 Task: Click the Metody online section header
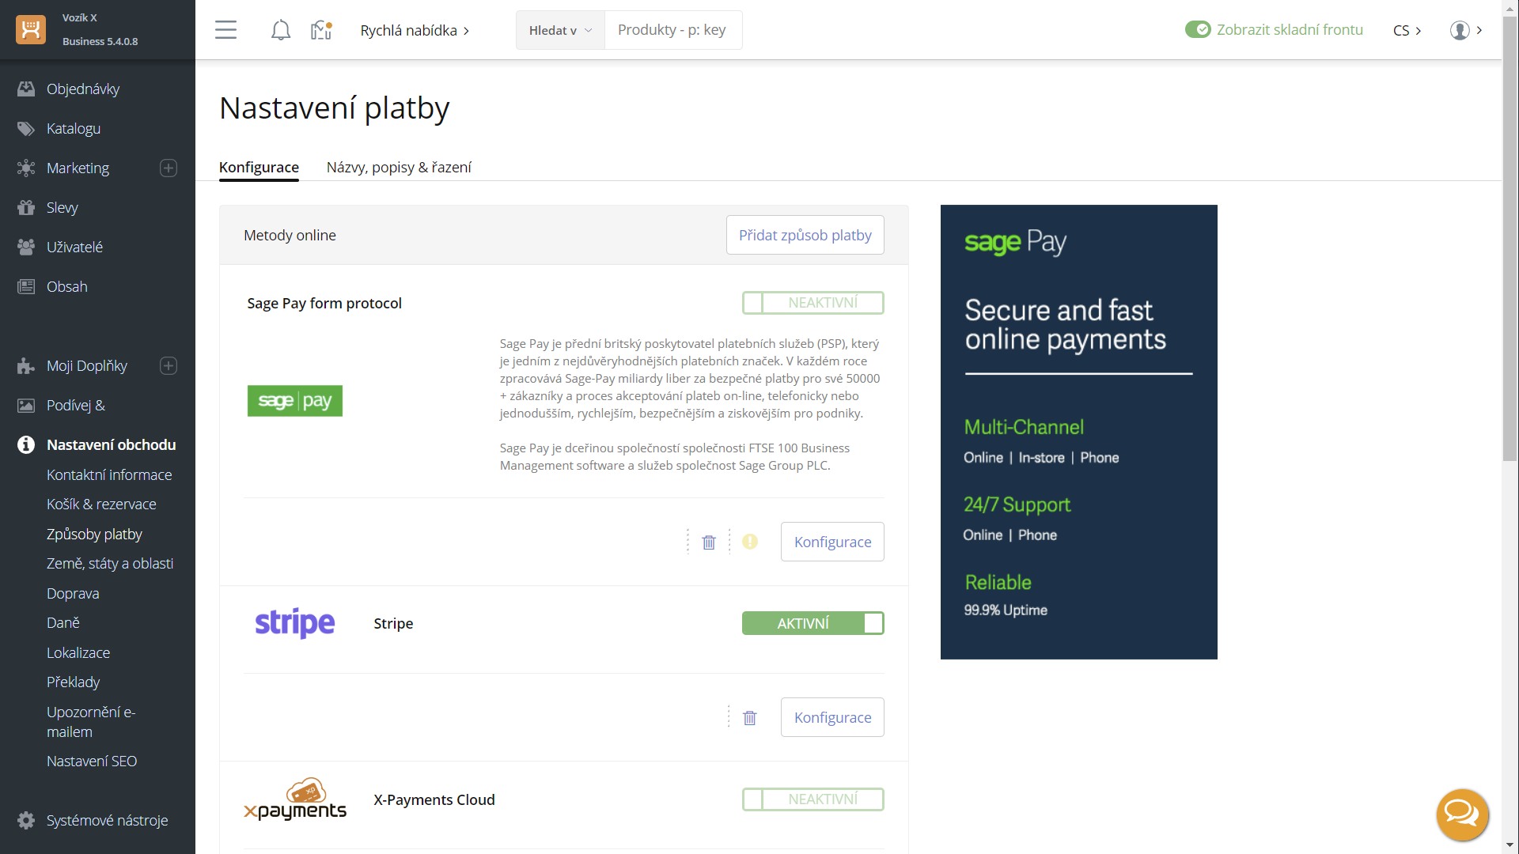[x=290, y=235]
